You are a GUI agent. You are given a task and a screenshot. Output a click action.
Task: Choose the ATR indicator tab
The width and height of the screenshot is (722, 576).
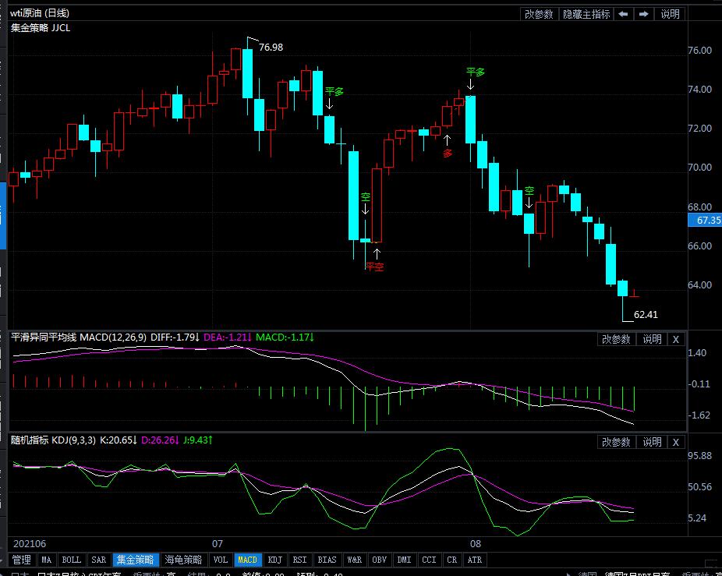(474, 560)
